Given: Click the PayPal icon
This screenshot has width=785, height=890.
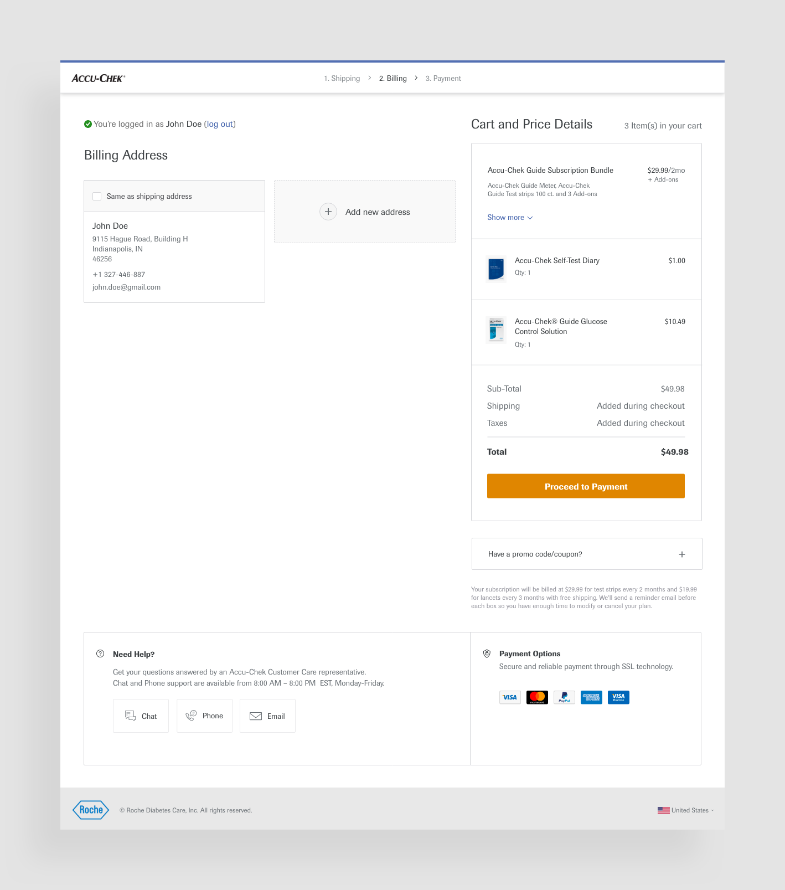Looking at the screenshot, I should 564,697.
